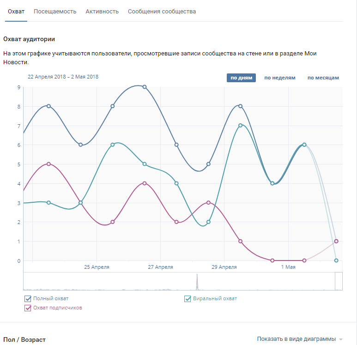
Task: Click the teal data point at value 2
Action: (208, 222)
